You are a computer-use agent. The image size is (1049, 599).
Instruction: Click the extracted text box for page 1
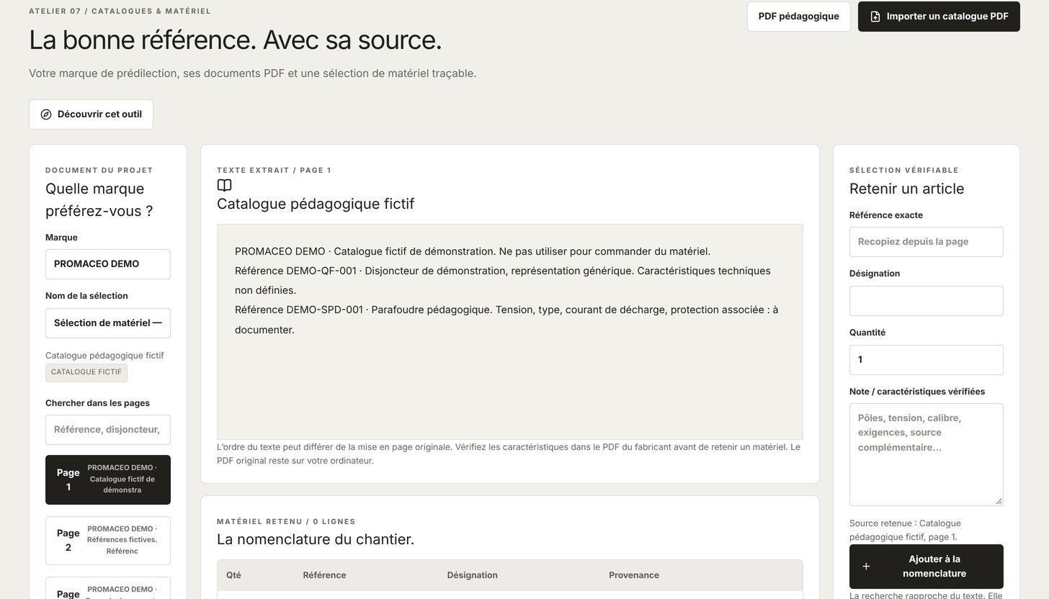coord(510,332)
